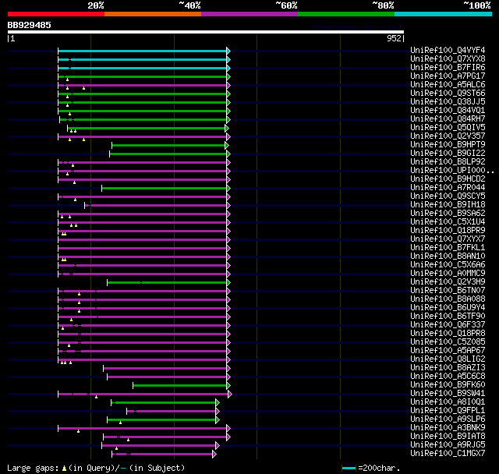Viewport: 499px width, 474px height.
Task: Select UniRef100_A0MMC9 label
Action: click(x=448, y=274)
